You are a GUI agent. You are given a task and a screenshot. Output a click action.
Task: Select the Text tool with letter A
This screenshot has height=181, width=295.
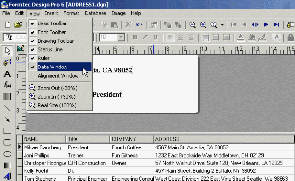[x=7, y=74]
